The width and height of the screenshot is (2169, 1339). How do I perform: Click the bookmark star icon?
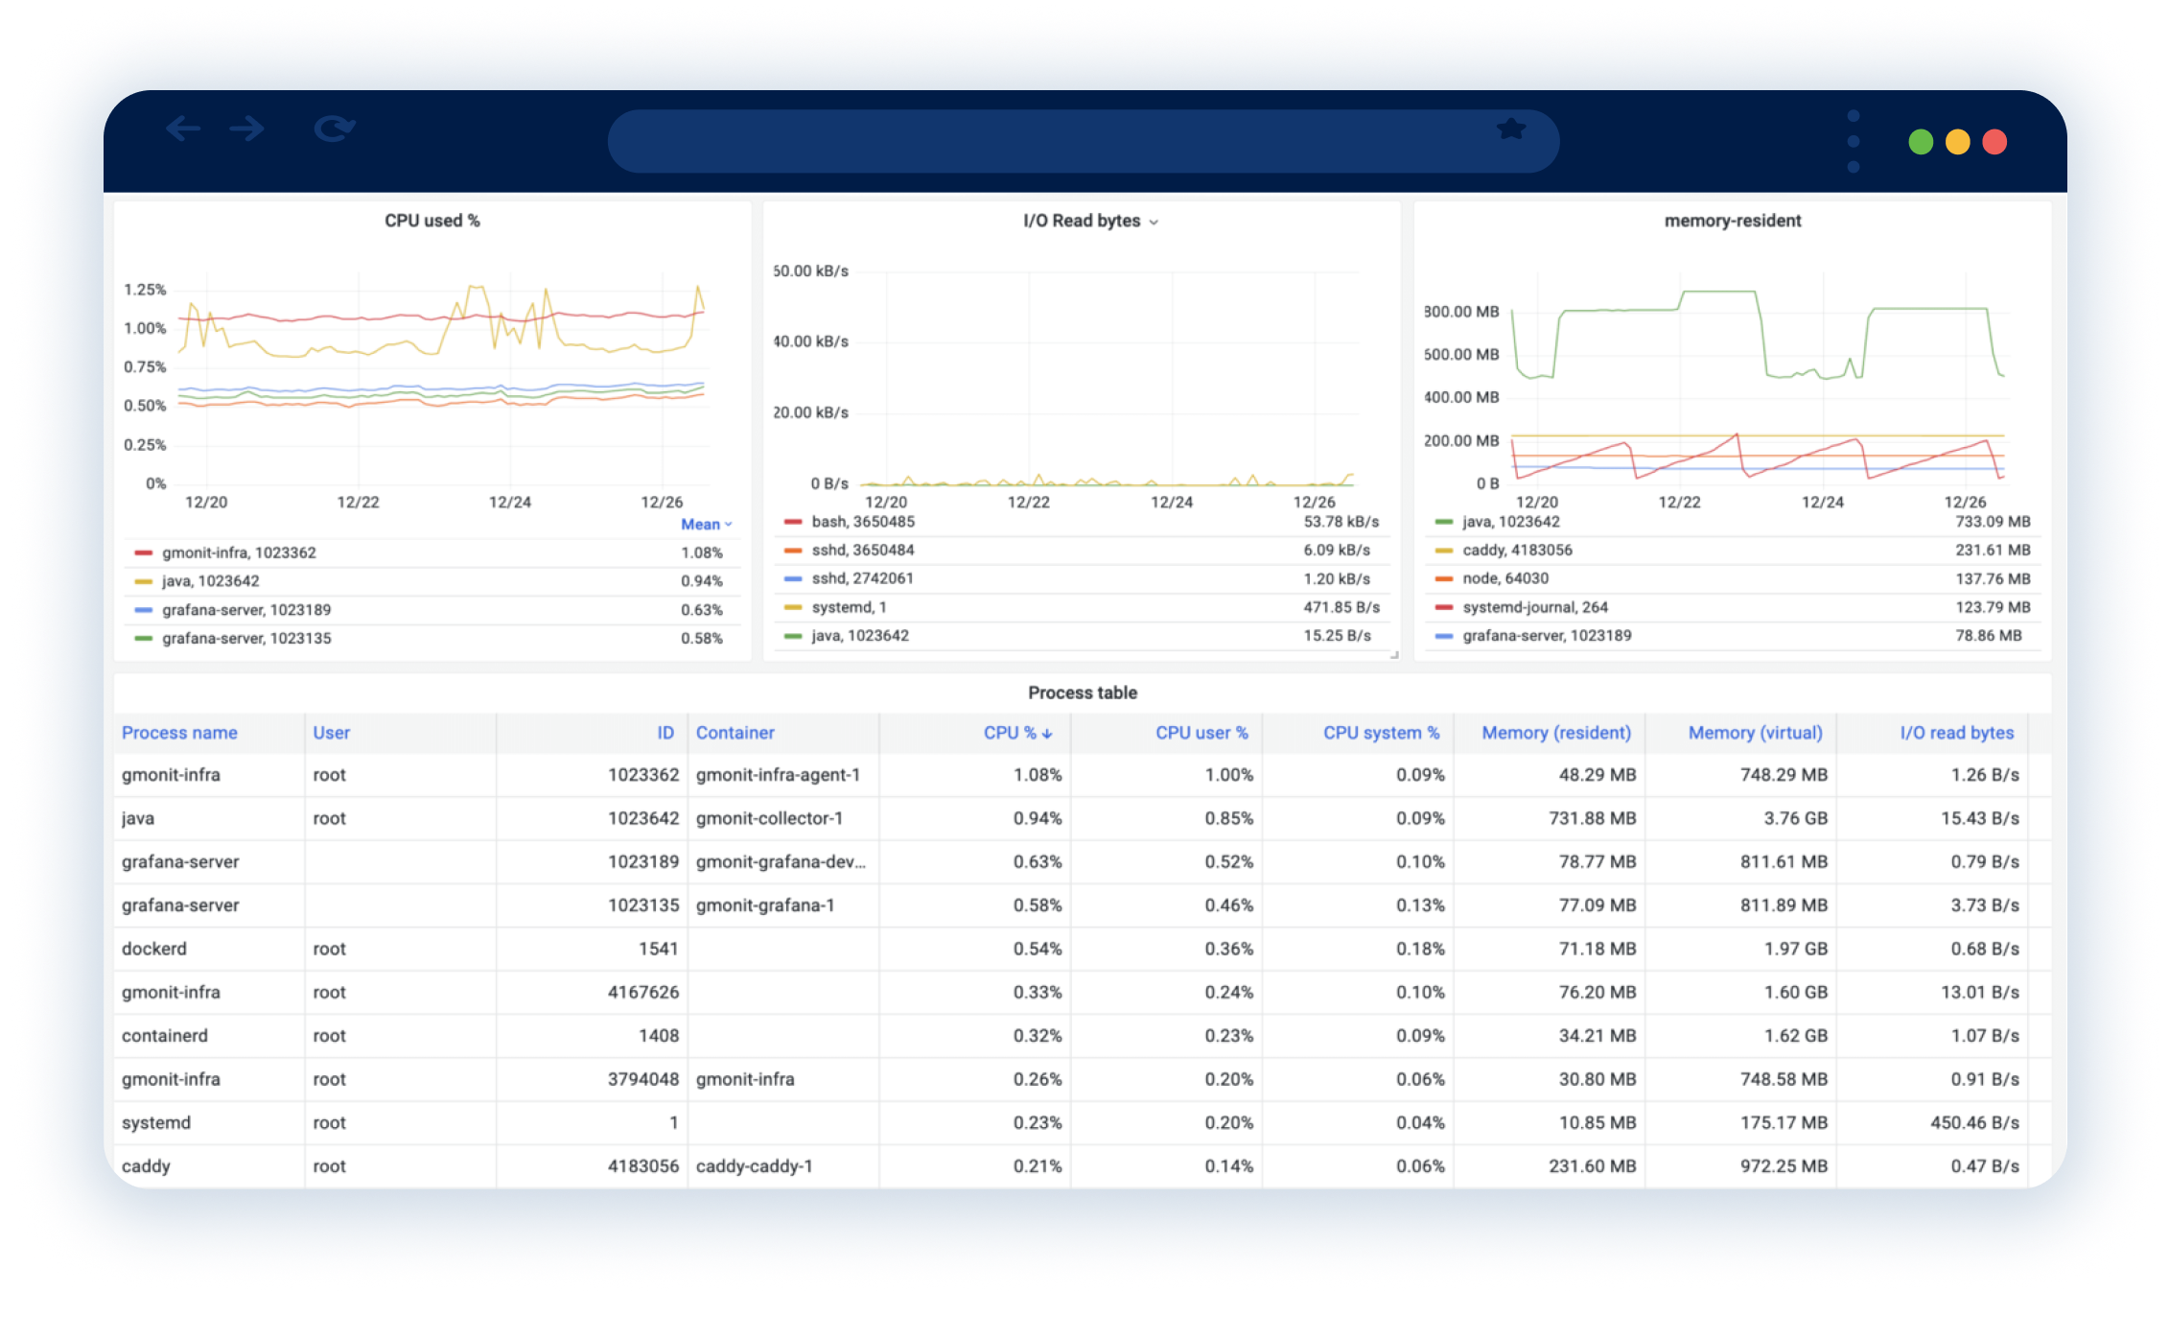pos(1511,129)
